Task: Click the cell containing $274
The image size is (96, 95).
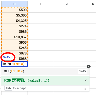Action: pyautogui.click(x=15, y=26)
